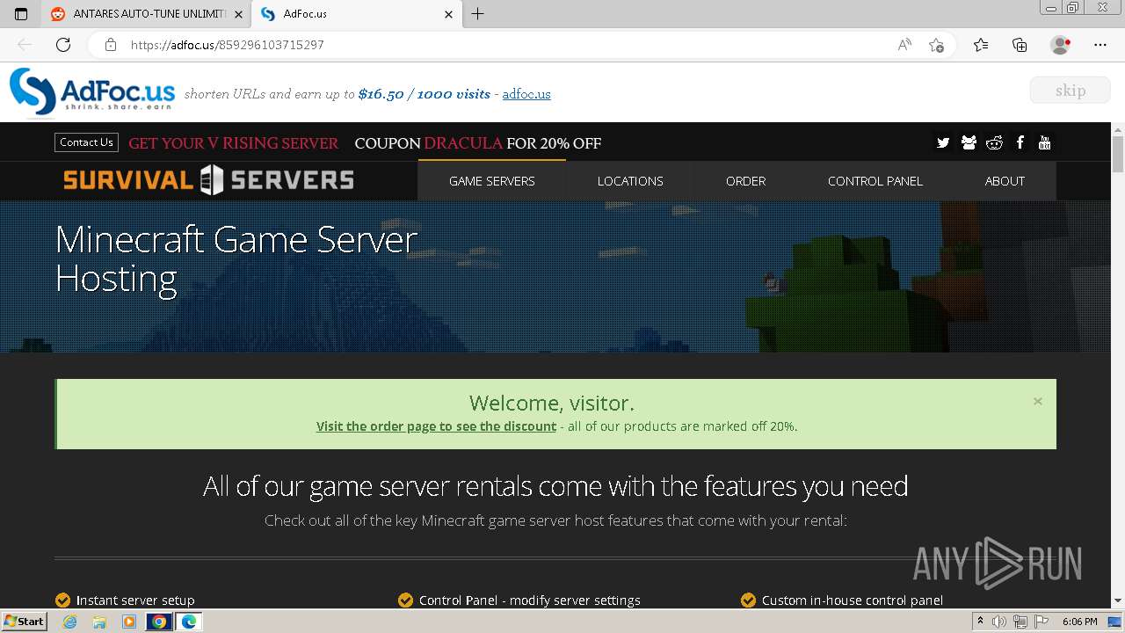The height and width of the screenshot is (633, 1125).
Task: Open Visit the order page link
Action: click(x=436, y=426)
